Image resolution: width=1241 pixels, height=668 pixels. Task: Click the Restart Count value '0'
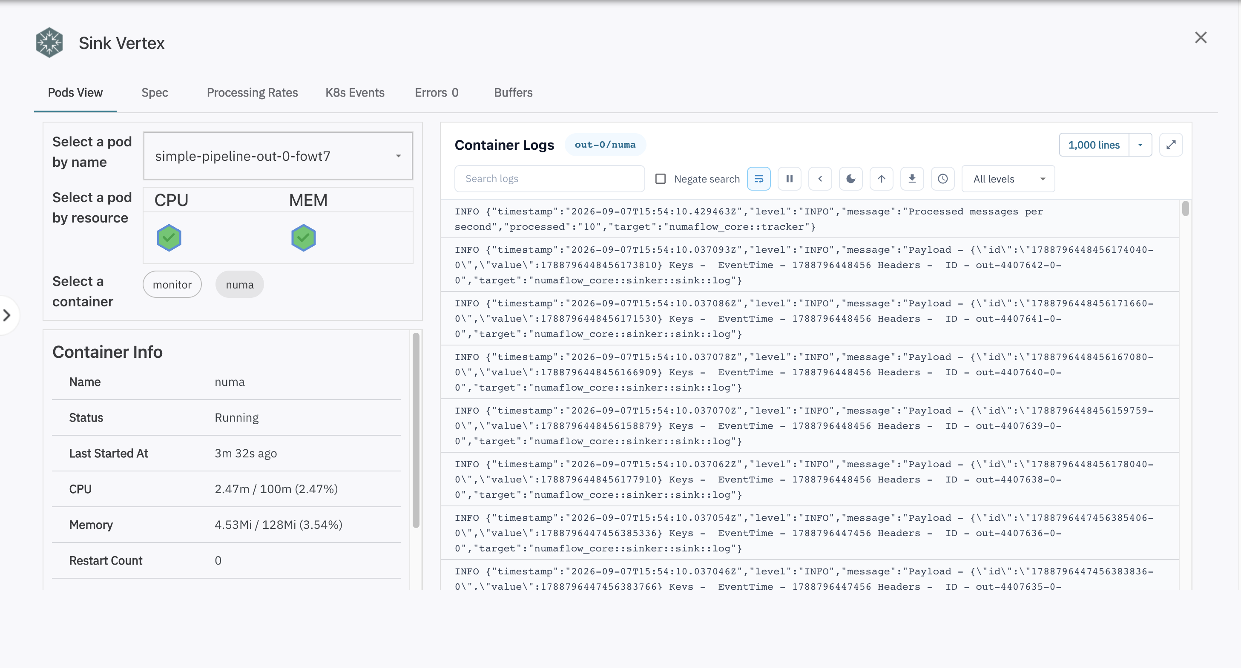(218, 561)
